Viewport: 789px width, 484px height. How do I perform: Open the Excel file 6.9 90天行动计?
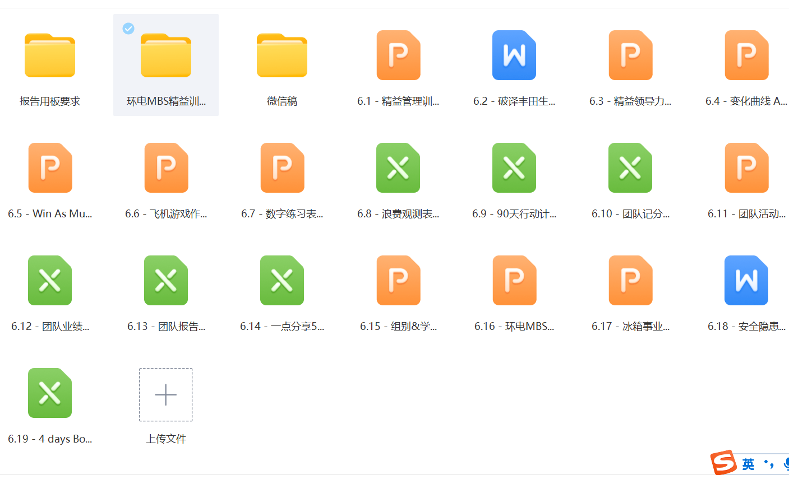[514, 167]
